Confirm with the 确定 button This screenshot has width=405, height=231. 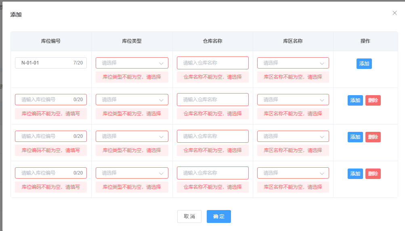coord(219,216)
